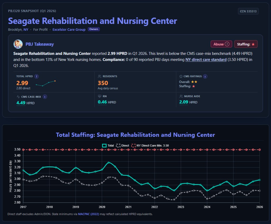This screenshot has height=224, width=271.
Task: Click the 2020 peak point on Total line
Action: (109, 162)
